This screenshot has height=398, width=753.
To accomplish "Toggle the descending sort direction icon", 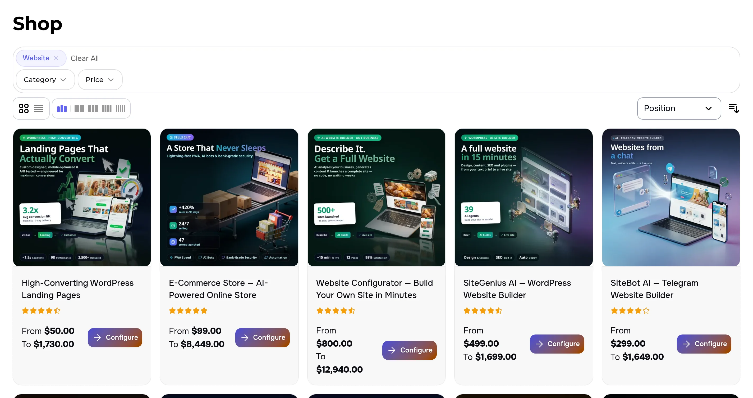I will (734, 108).
